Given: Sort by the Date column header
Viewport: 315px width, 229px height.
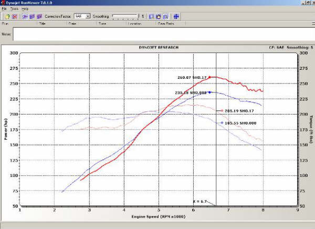Looking at the screenshot, I should click(81, 24).
